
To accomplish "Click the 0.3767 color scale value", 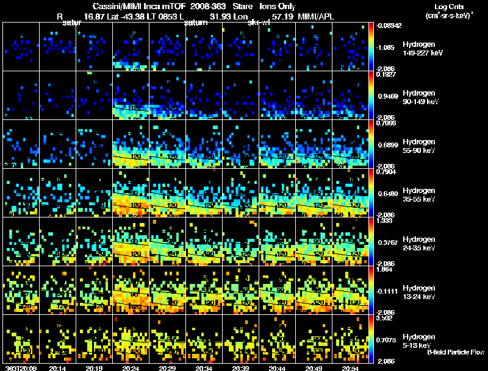I will point(388,242).
